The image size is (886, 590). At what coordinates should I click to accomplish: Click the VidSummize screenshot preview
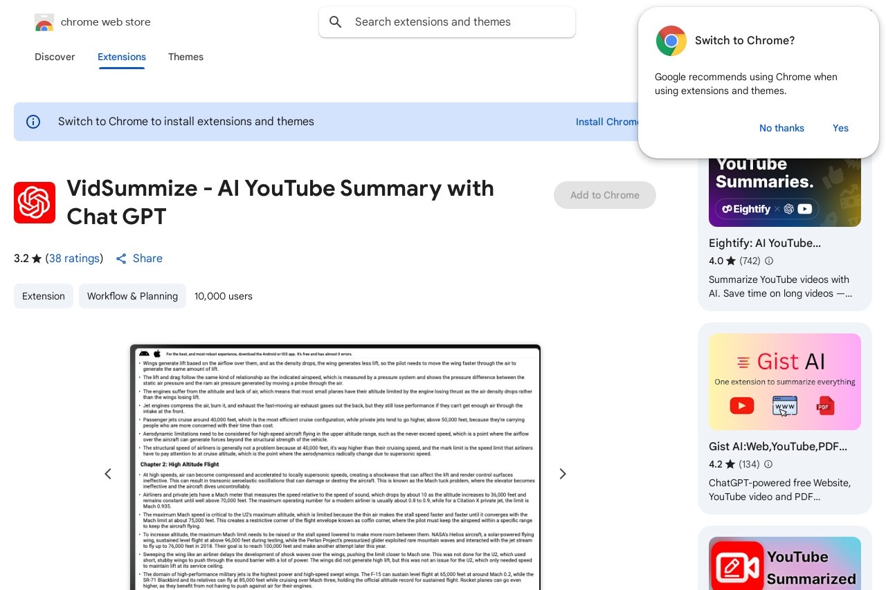click(x=335, y=468)
